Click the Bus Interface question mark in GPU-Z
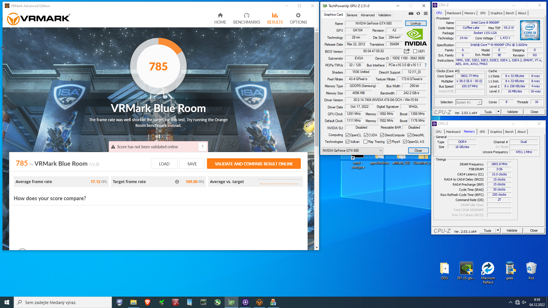 tap(425, 65)
